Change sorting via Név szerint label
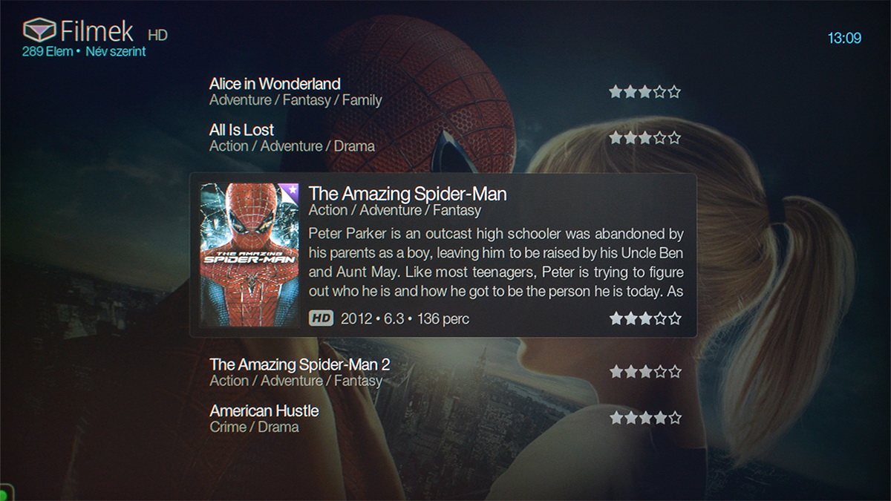The image size is (891, 501). 116,52
